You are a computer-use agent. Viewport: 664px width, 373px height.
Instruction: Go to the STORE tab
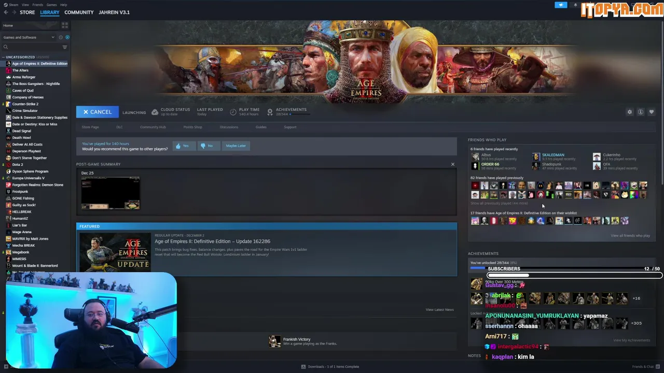pos(27,12)
